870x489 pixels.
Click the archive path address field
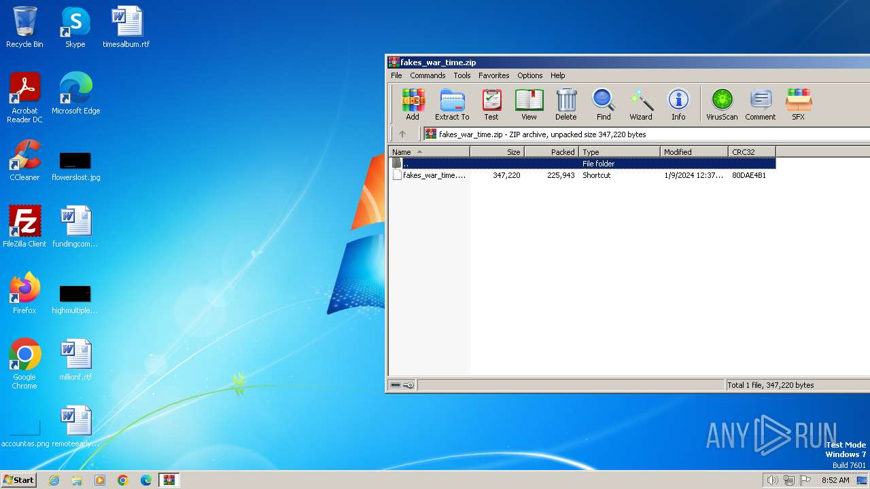click(x=646, y=134)
